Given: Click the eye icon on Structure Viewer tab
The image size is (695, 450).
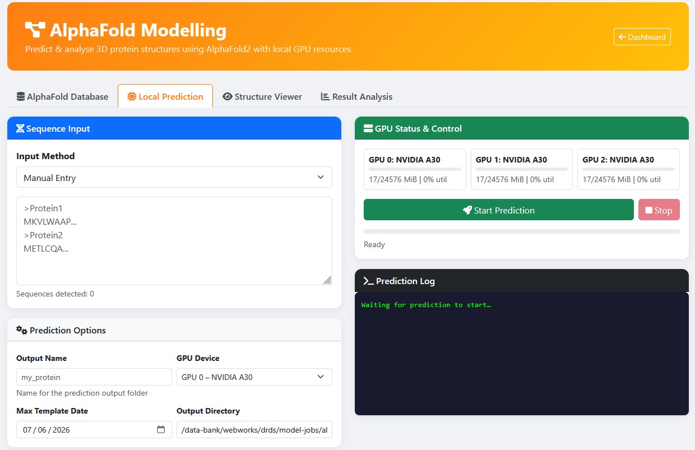Looking at the screenshot, I should point(227,96).
